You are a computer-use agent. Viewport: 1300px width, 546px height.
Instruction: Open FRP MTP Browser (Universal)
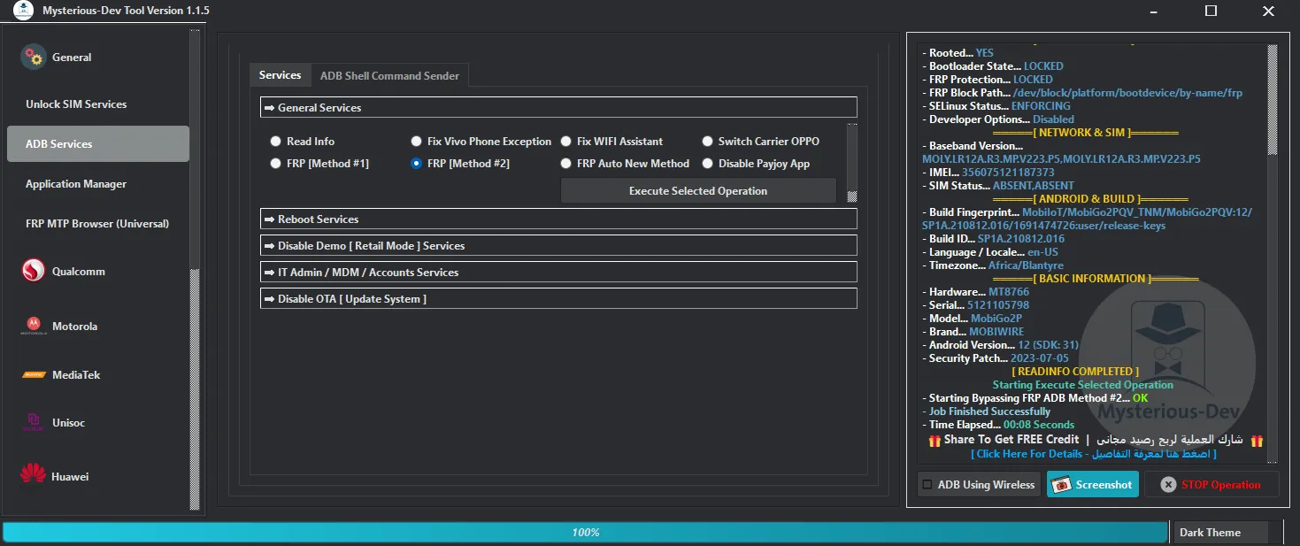[98, 224]
